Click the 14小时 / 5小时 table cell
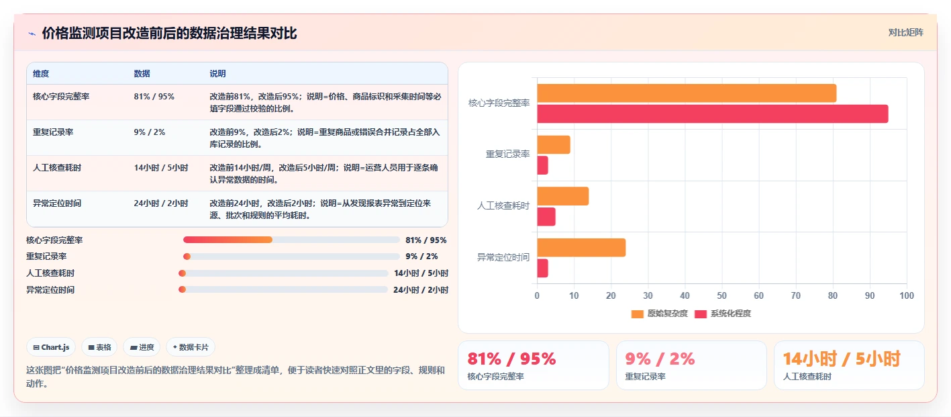951x417 pixels. pyautogui.click(x=161, y=168)
